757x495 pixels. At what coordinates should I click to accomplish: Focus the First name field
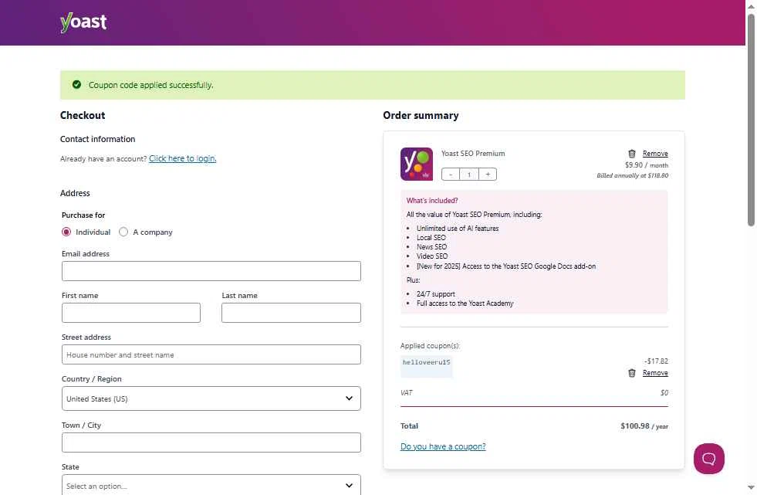[x=131, y=313]
